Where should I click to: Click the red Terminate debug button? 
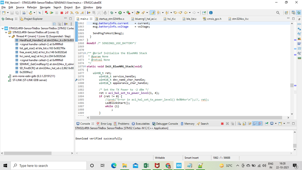point(62,13)
